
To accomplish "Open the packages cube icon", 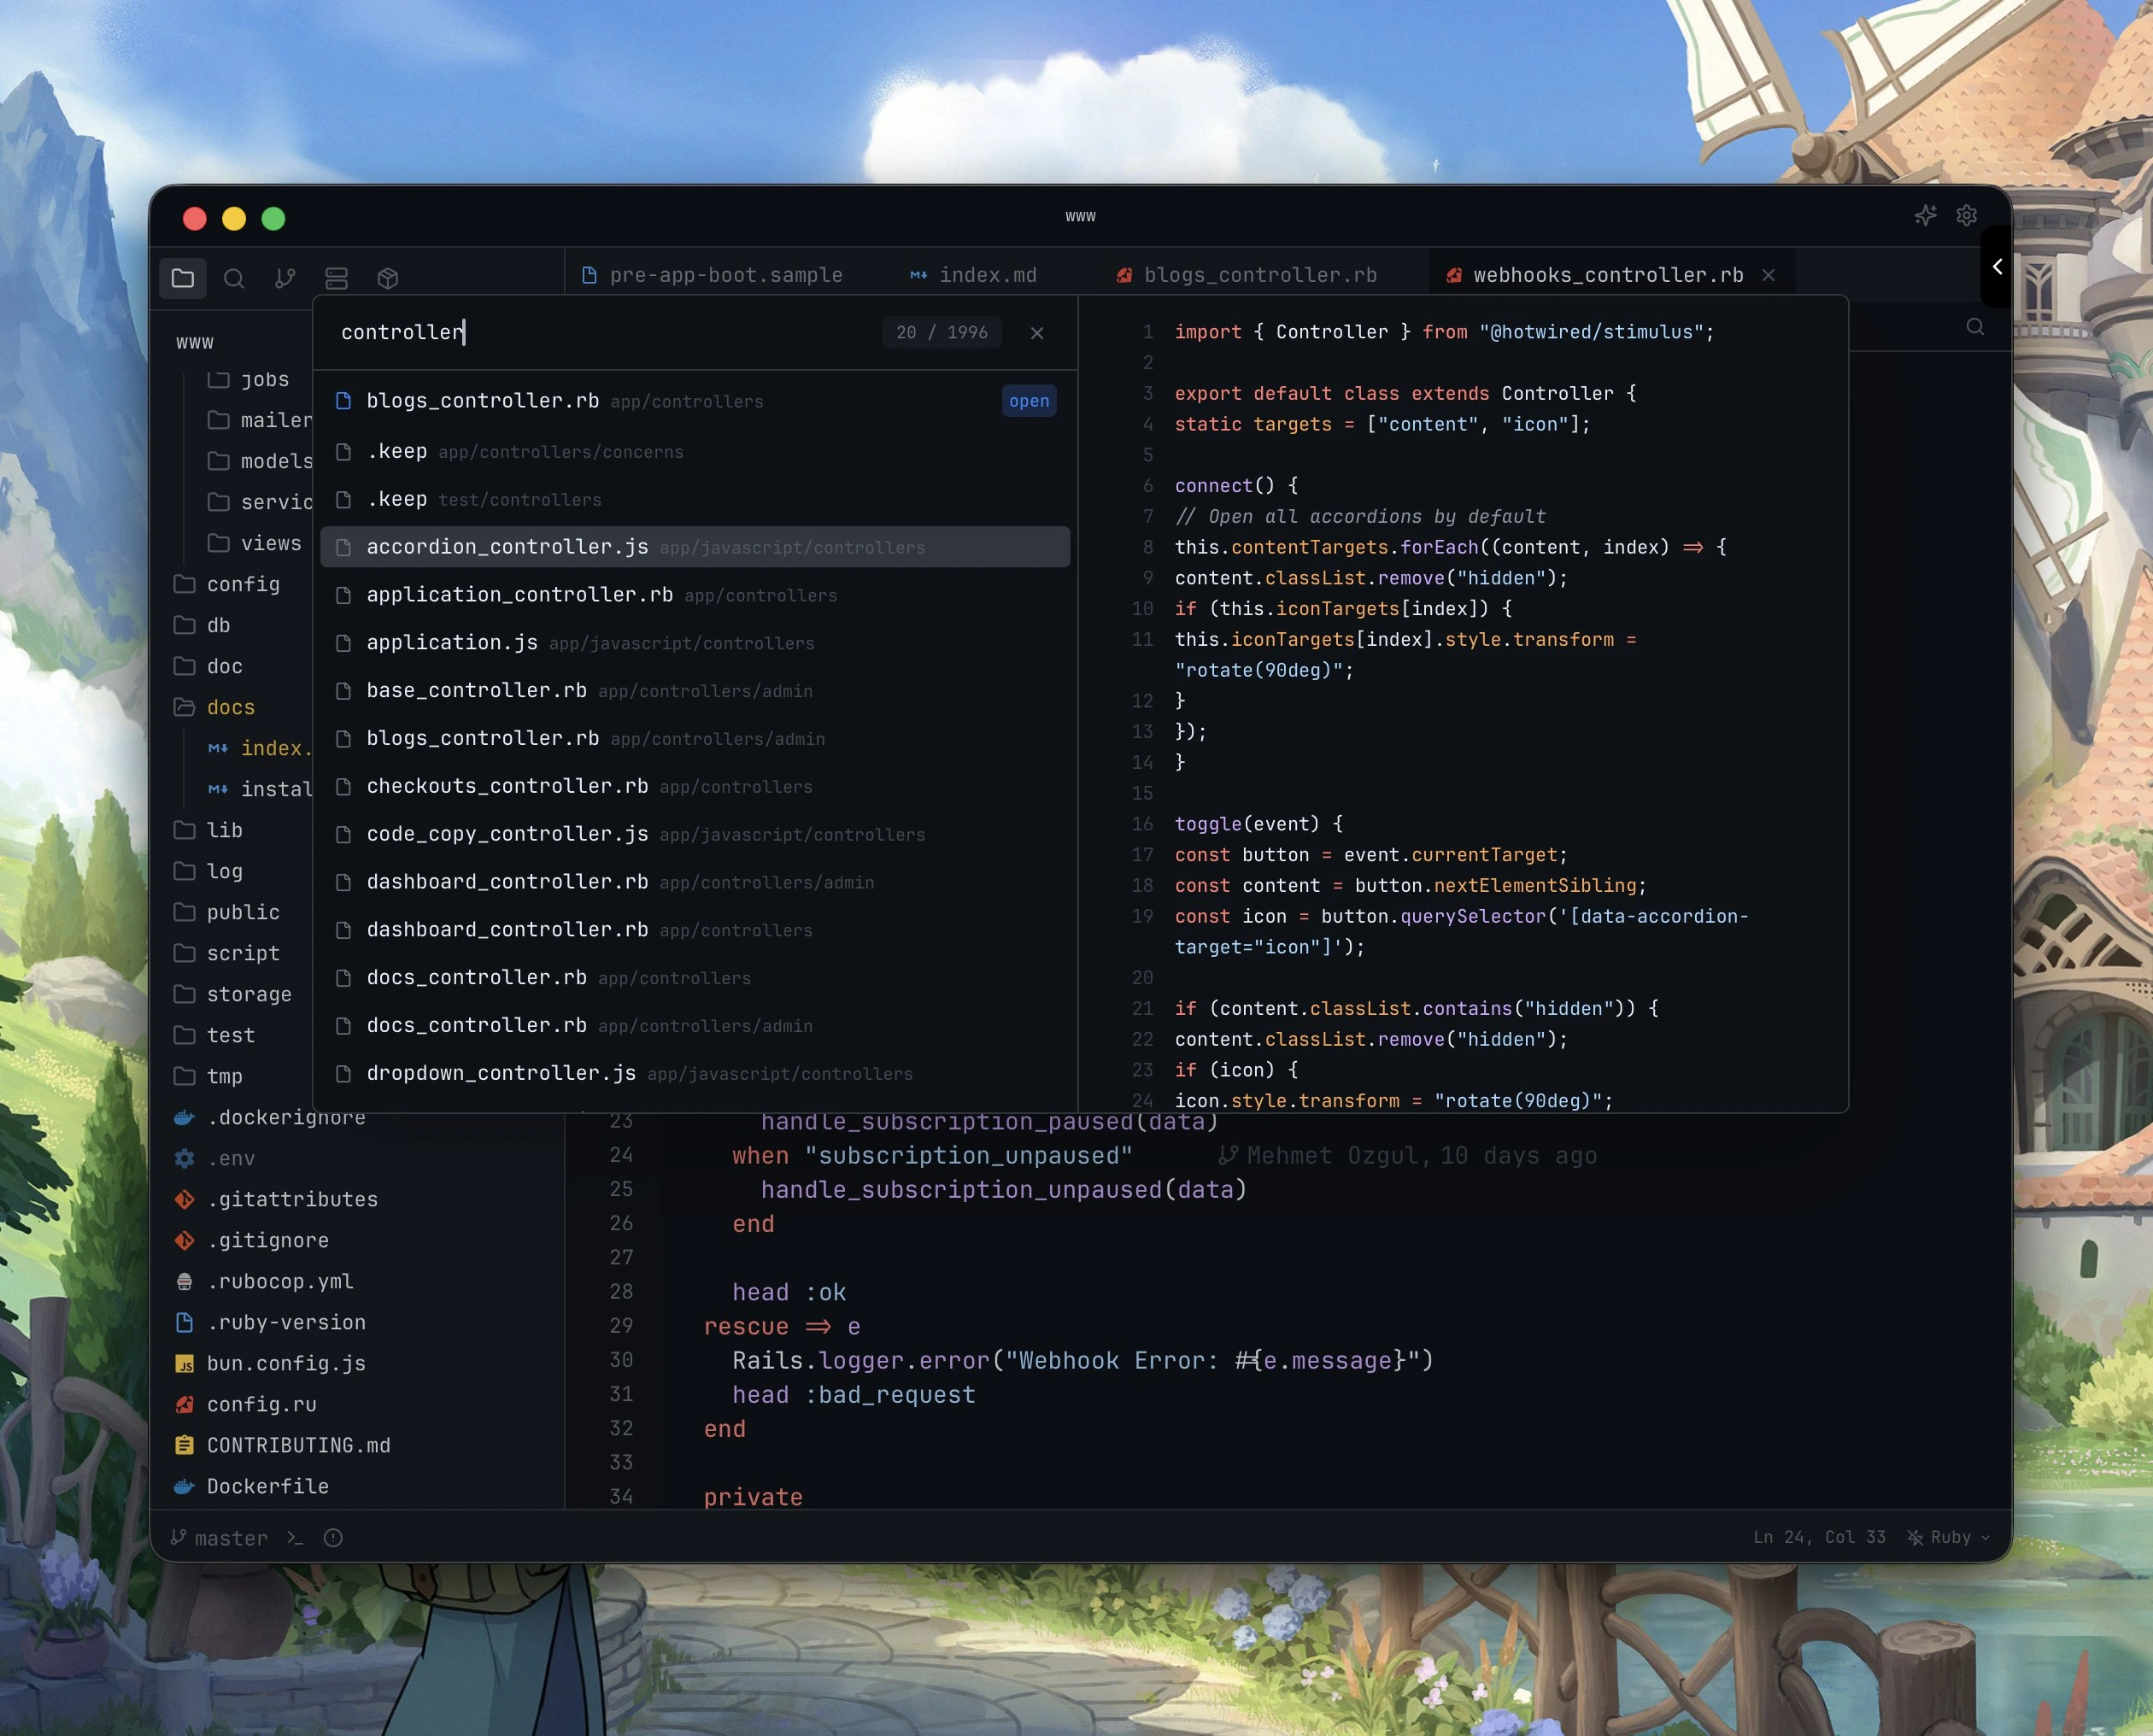I will tap(388, 279).
